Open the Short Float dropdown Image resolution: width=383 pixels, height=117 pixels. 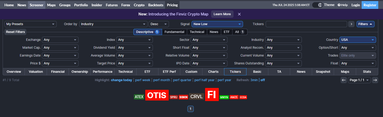click(209, 48)
